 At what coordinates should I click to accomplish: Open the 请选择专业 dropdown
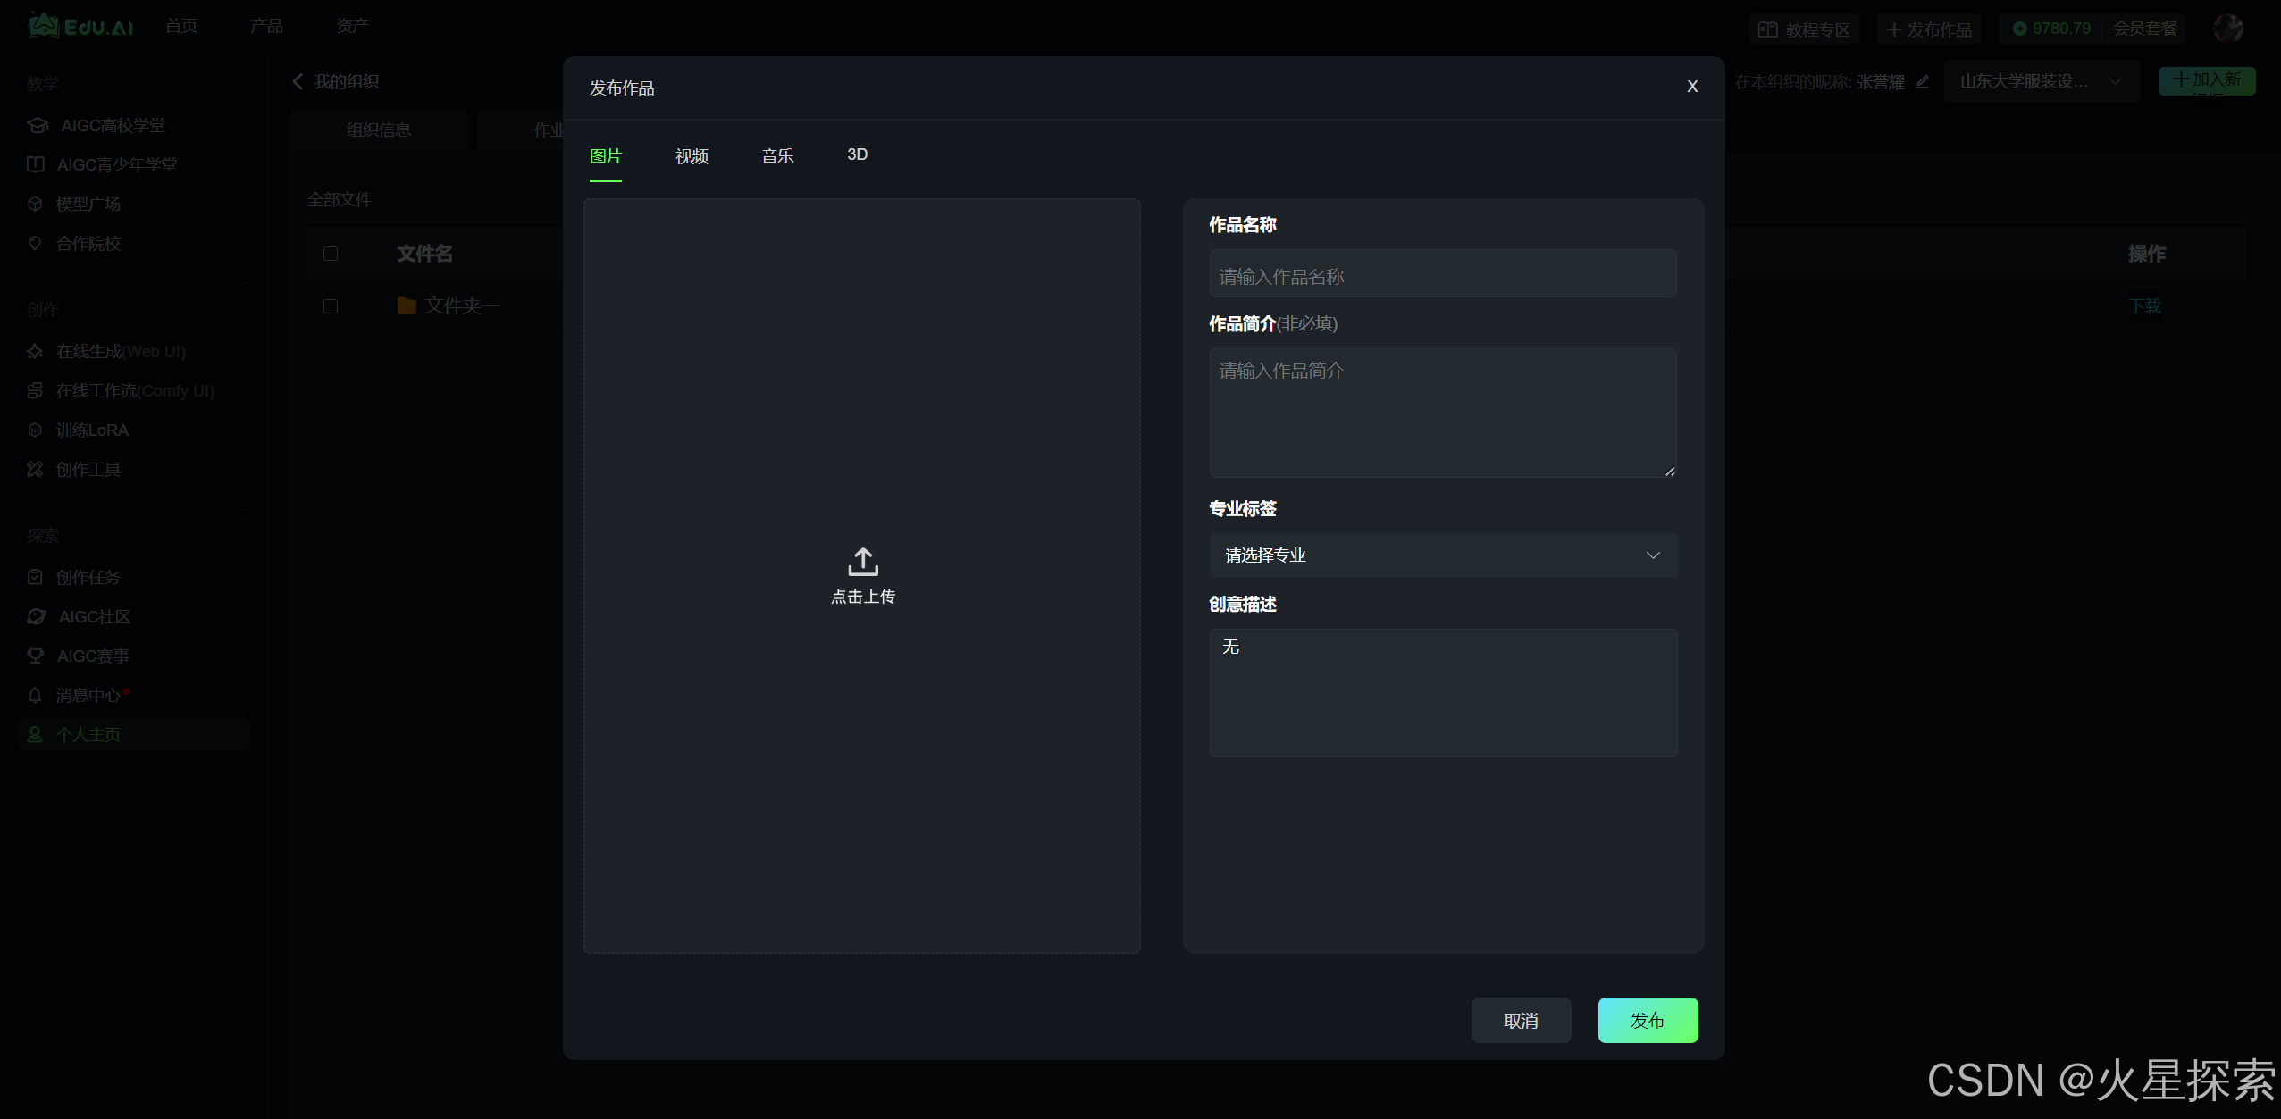pos(1442,555)
